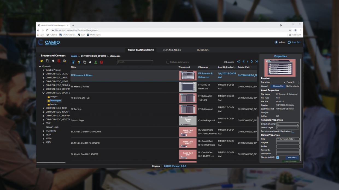Collapse the CHYRONHEGO_SPORTS tree node
The width and height of the screenshot is (339, 190).
point(43,93)
